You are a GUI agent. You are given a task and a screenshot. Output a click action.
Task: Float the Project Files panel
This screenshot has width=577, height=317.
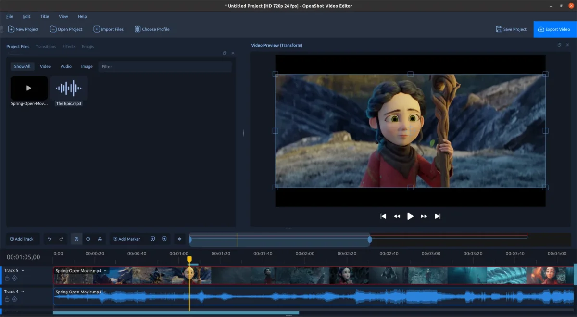[225, 53]
